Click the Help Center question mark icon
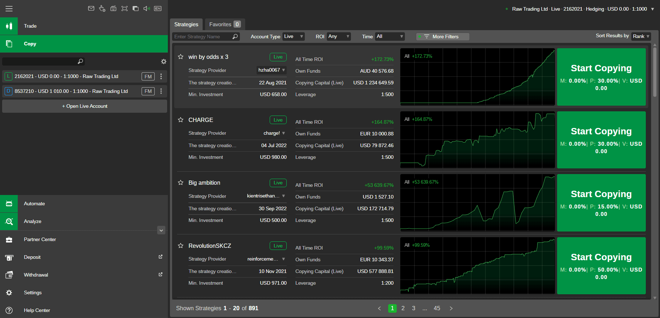 pos(9,311)
